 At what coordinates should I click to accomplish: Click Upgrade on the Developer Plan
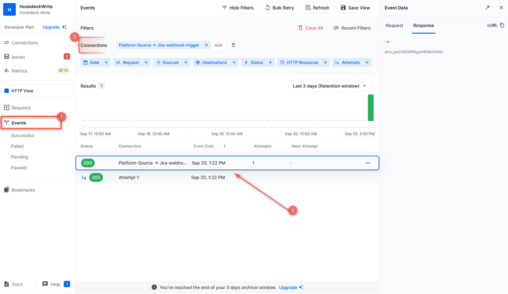[51, 27]
